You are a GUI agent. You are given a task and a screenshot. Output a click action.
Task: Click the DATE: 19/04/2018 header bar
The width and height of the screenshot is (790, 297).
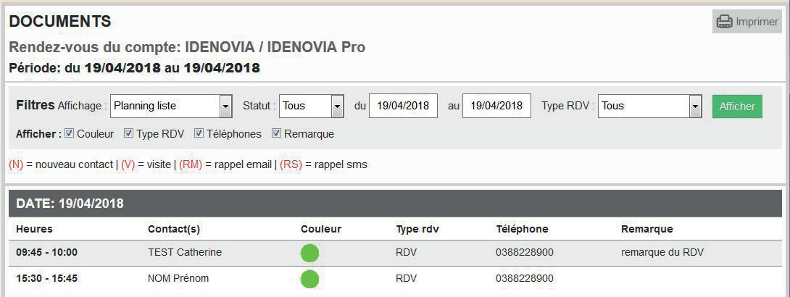396,204
